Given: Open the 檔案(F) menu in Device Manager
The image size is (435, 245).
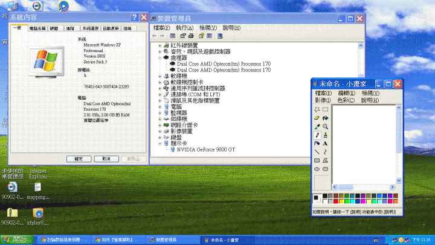Looking at the screenshot, I should coord(161,28).
